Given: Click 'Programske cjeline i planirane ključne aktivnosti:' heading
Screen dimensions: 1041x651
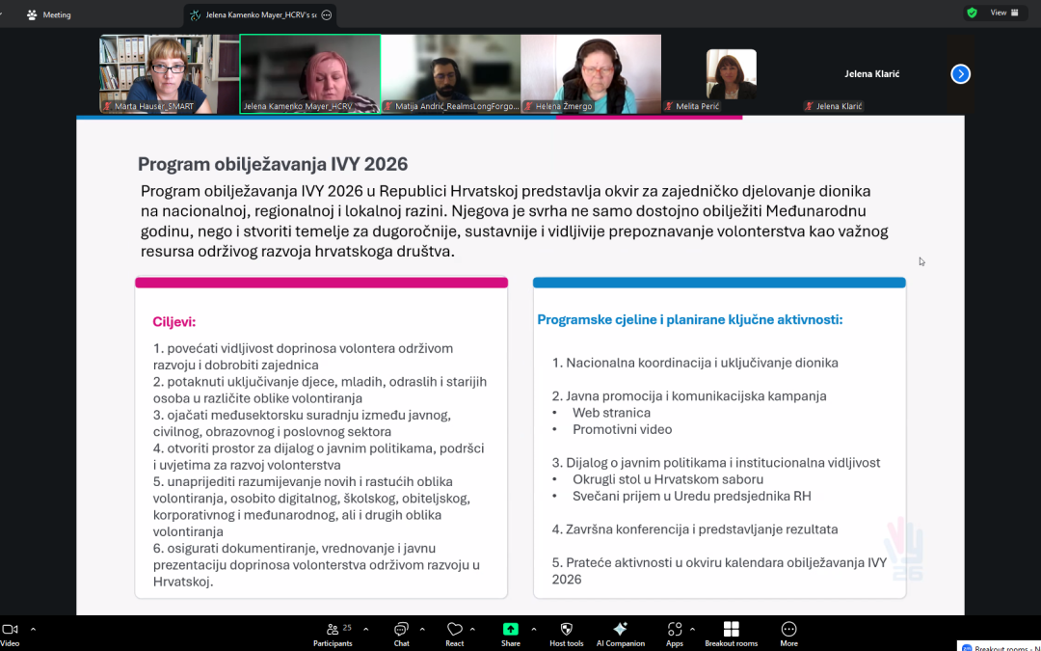Looking at the screenshot, I should (690, 319).
